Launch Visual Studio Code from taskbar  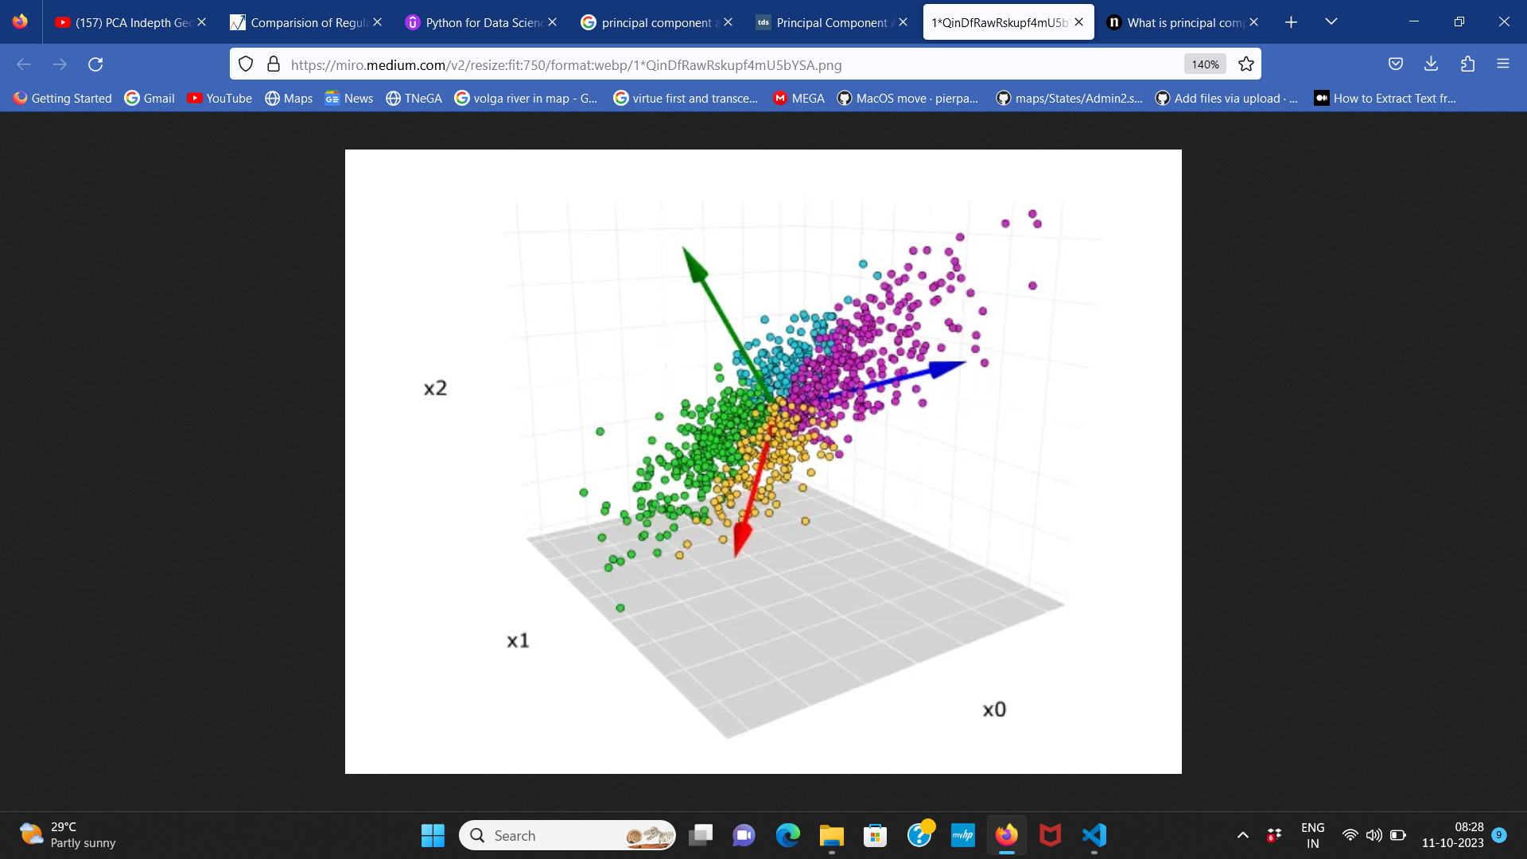pyautogui.click(x=1094, y=835)
